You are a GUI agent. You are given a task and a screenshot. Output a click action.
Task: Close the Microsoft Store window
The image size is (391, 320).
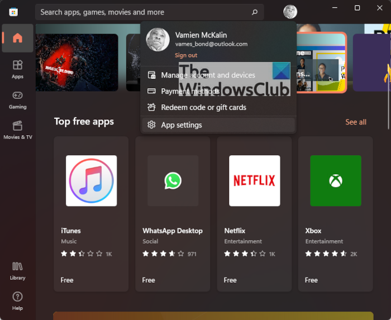(379, 8)
